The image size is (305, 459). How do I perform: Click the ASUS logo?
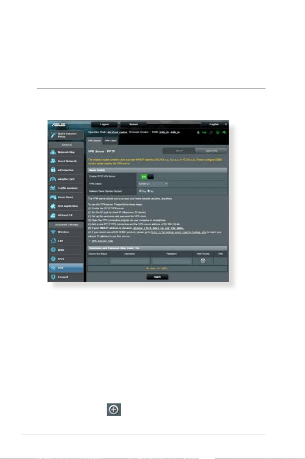click(59, 125)
